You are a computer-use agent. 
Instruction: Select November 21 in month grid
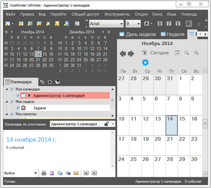172,145
